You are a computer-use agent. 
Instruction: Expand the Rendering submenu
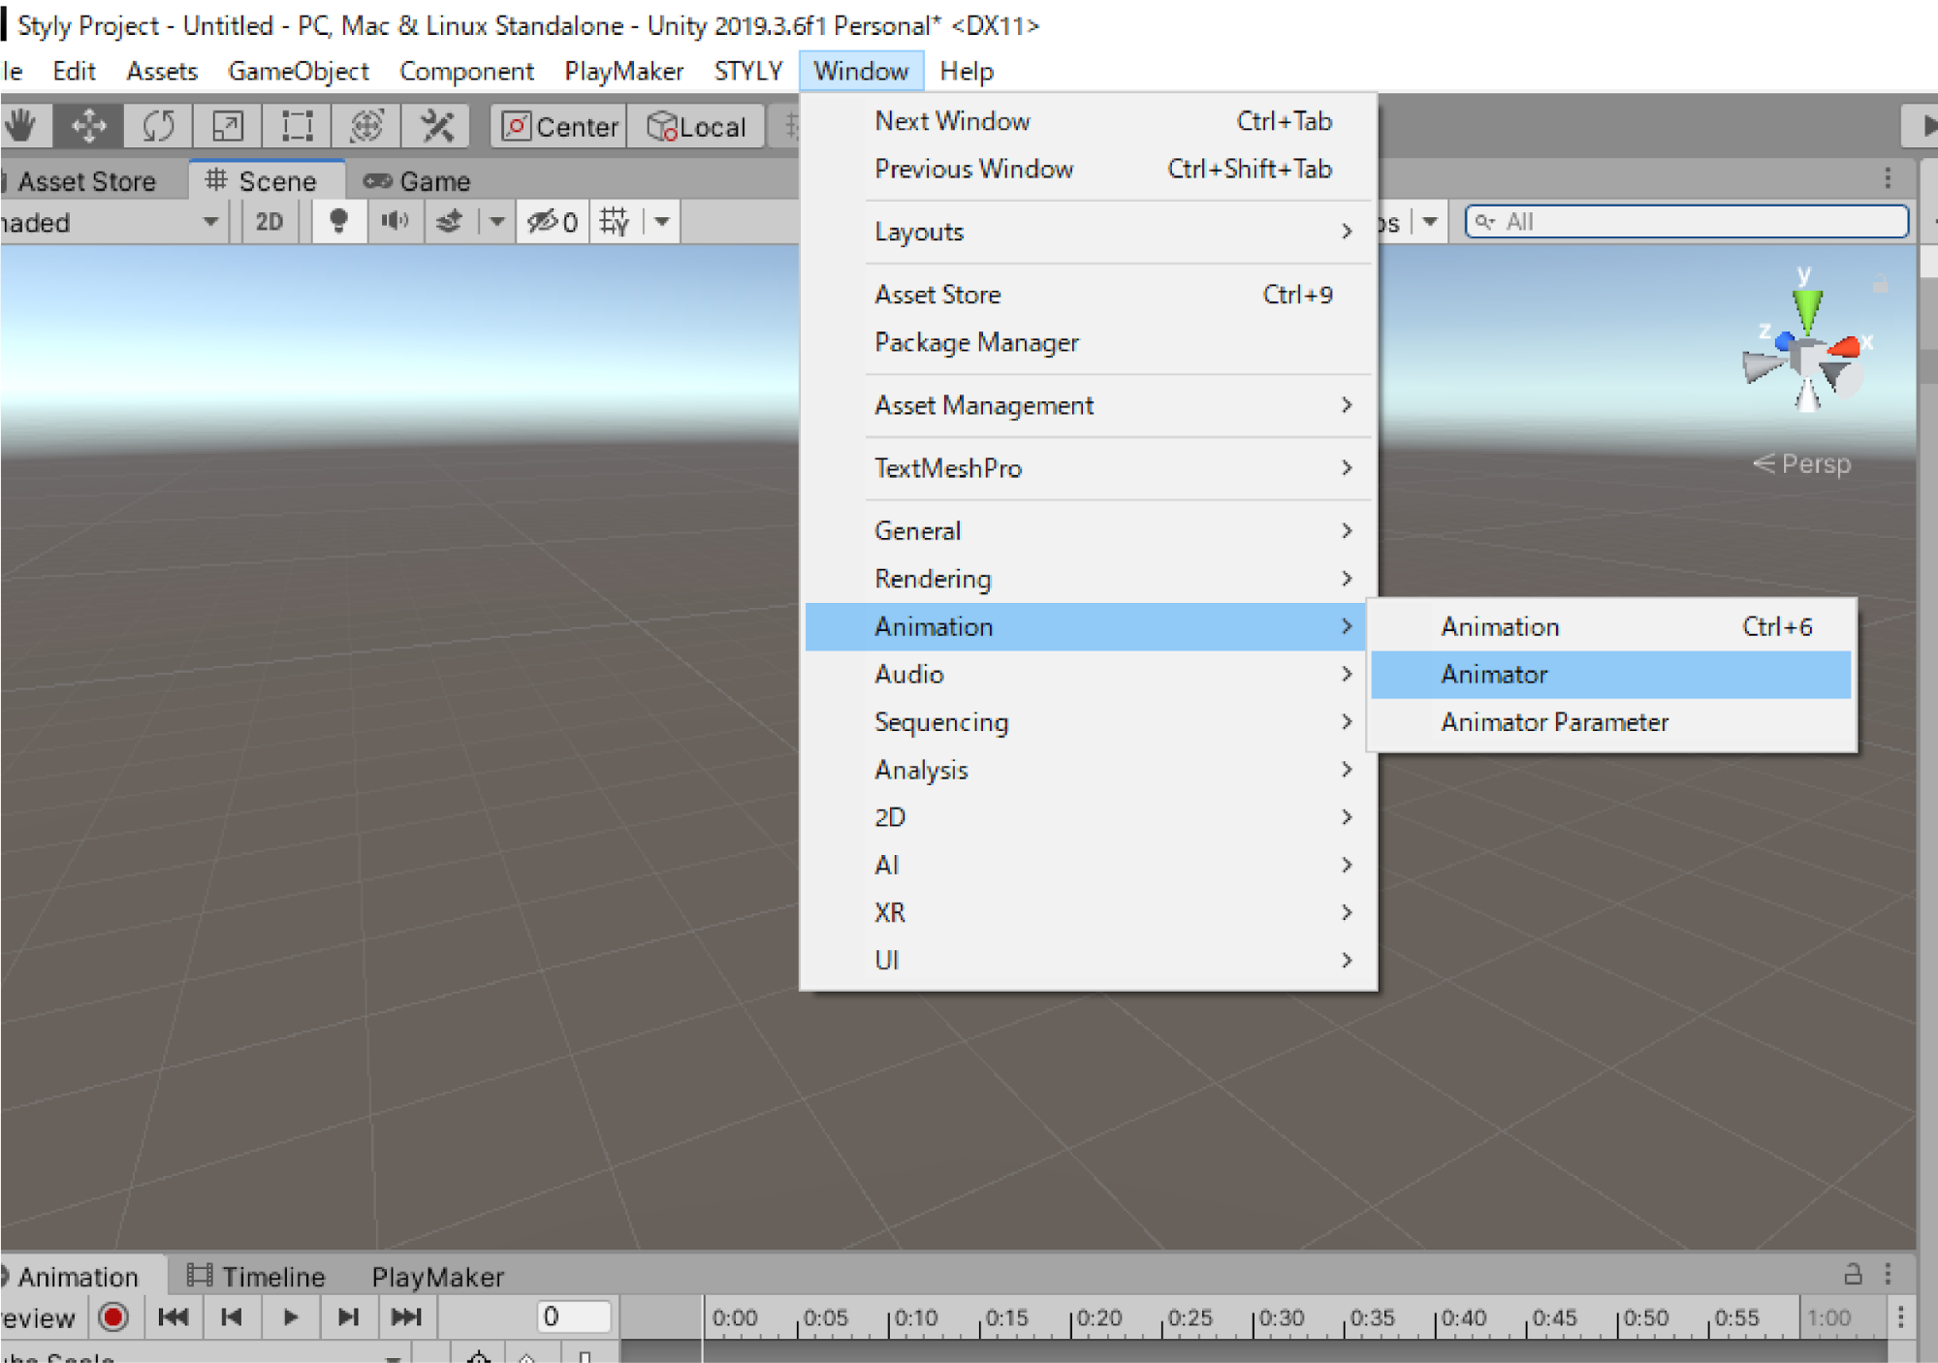1089,579
